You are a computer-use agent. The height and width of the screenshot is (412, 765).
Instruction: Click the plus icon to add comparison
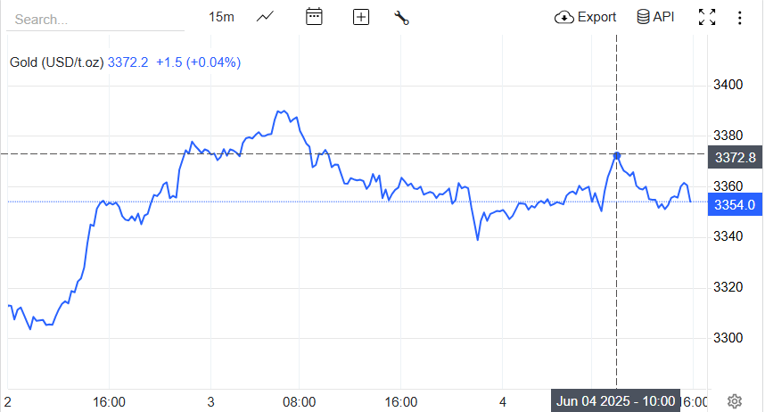361,17
